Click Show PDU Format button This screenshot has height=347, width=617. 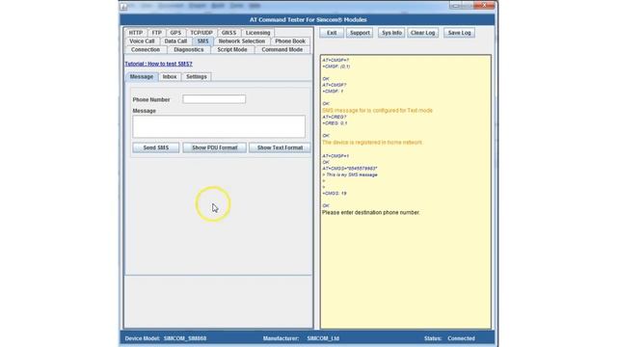pyautogui.click(x=214, y=147)
